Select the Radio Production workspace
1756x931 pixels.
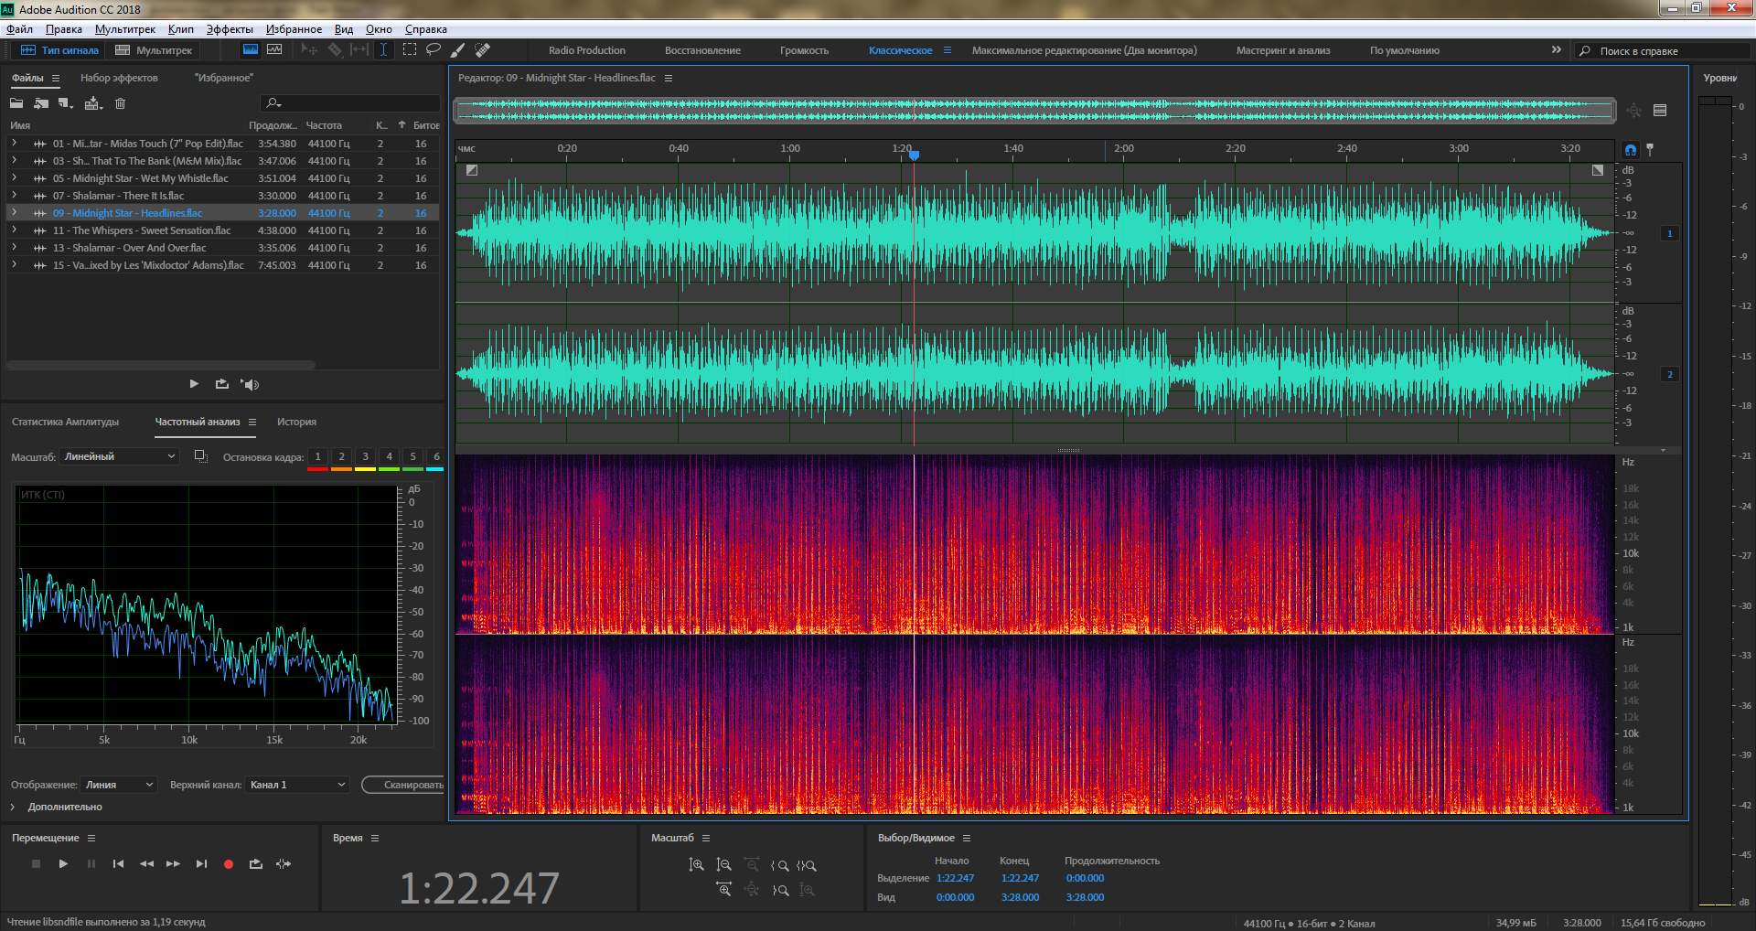[x=587, y=50]
